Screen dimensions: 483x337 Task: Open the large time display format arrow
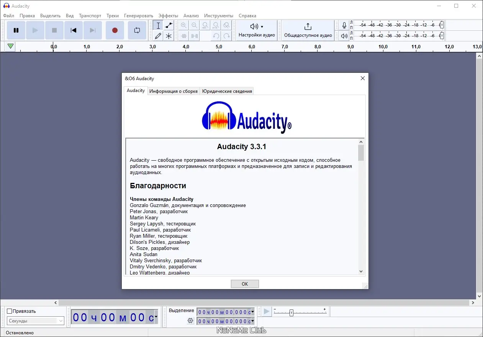click(x=156, y=317)
